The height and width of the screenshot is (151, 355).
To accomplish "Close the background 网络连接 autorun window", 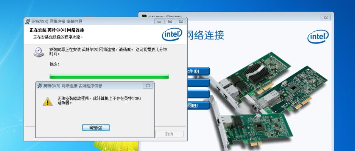I will (x=326, y=17).
